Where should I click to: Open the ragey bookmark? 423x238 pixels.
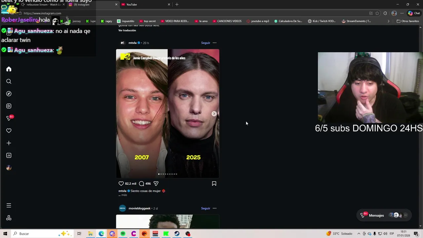106,21
